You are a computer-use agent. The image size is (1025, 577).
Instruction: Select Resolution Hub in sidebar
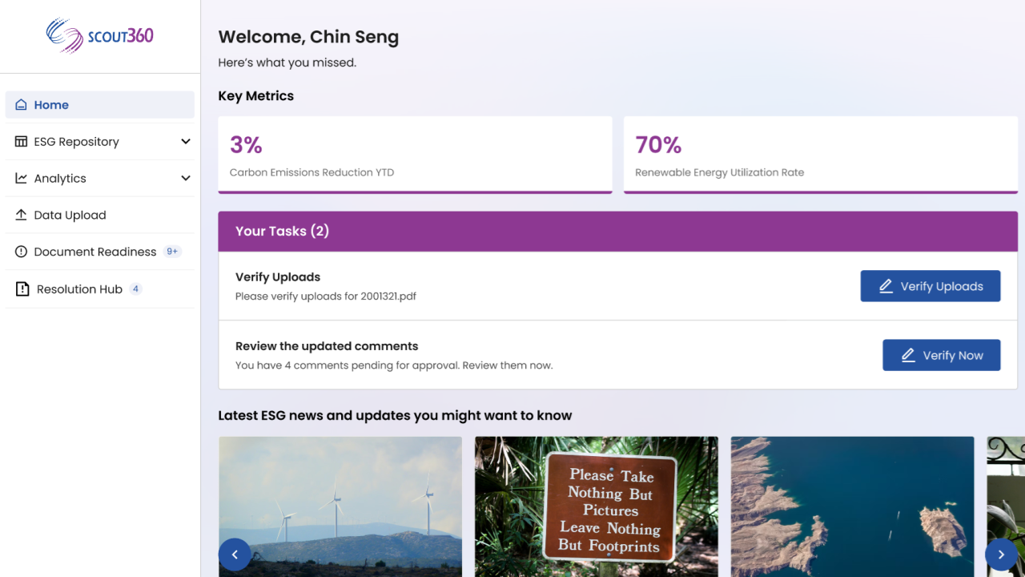[79, 289]
